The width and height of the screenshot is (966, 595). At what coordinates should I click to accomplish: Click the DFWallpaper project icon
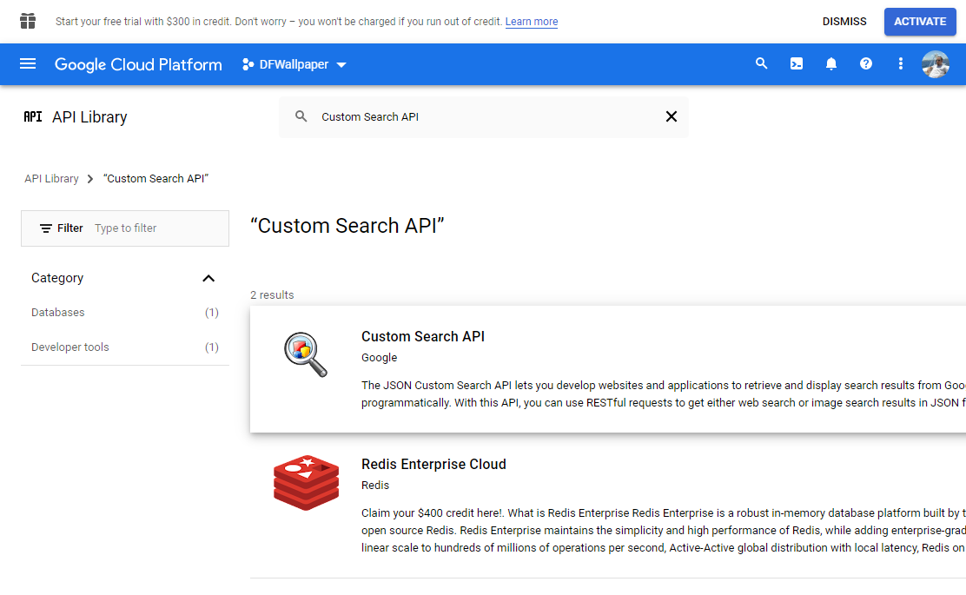point(248,64)
